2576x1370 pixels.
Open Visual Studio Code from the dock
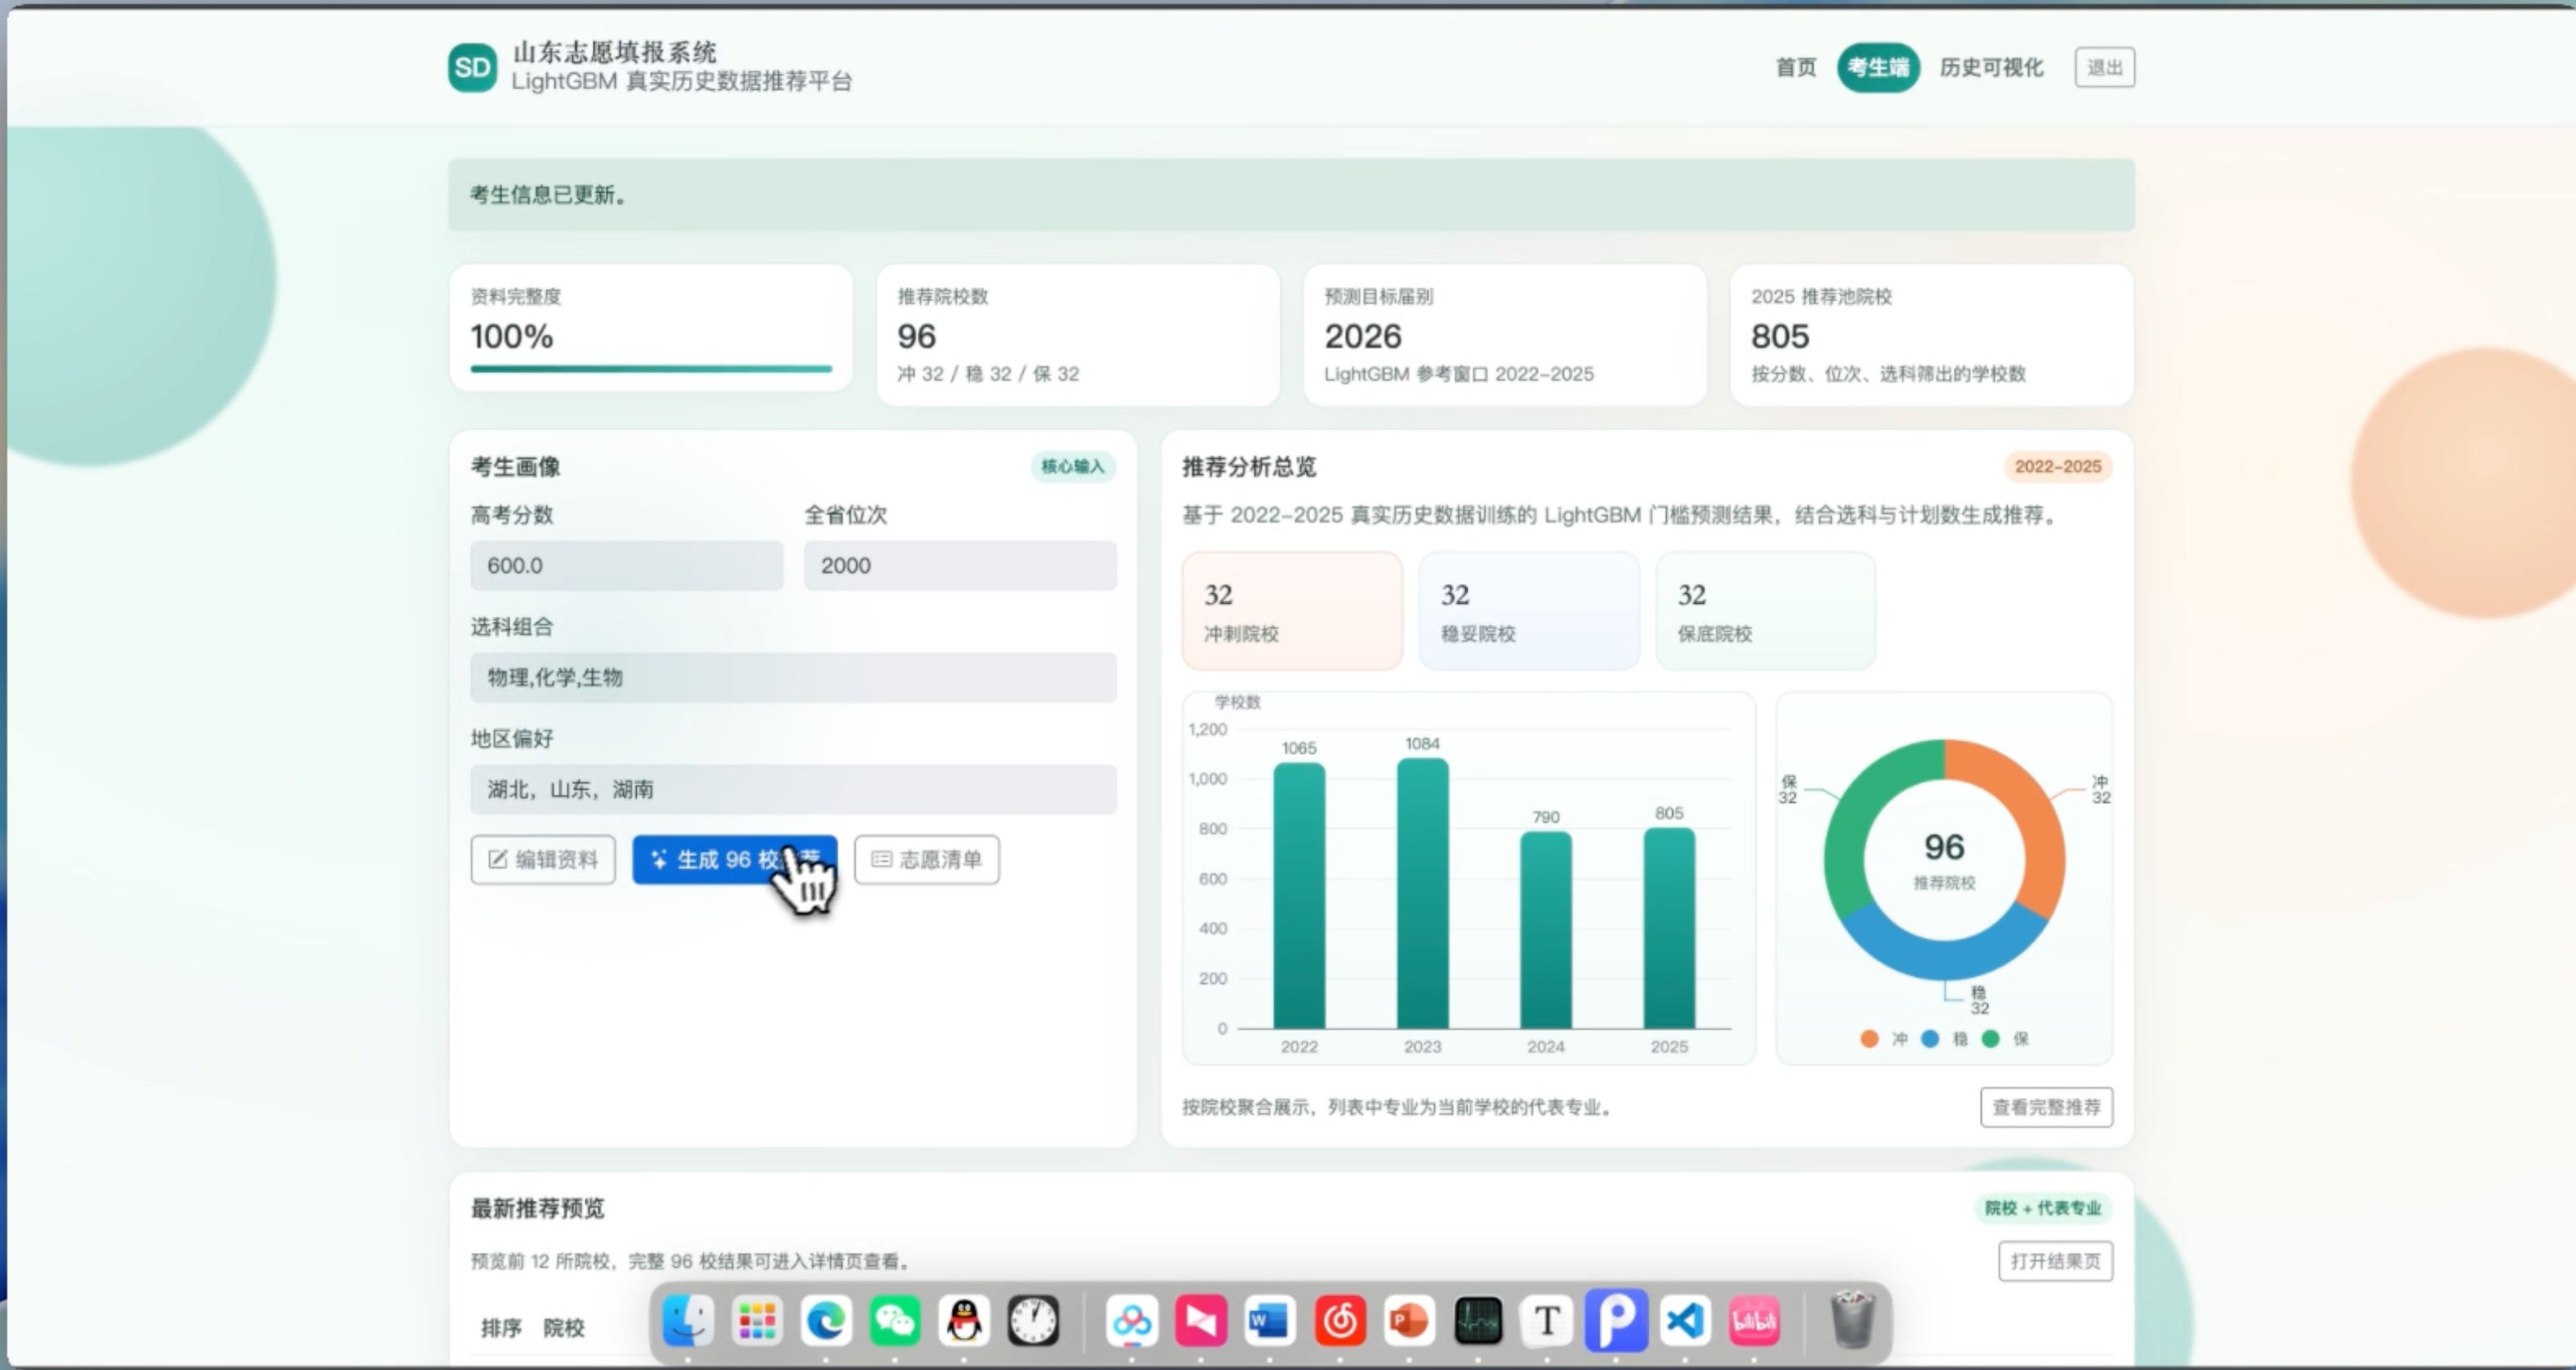pos(1685,1321)
